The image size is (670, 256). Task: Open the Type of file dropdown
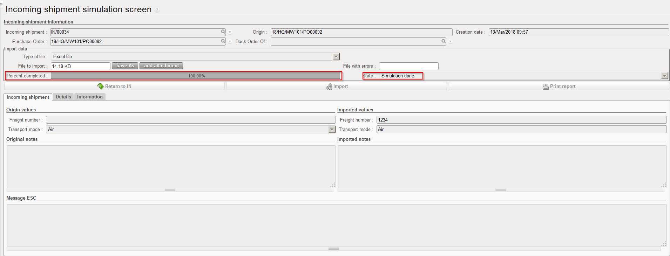(336, 57)
